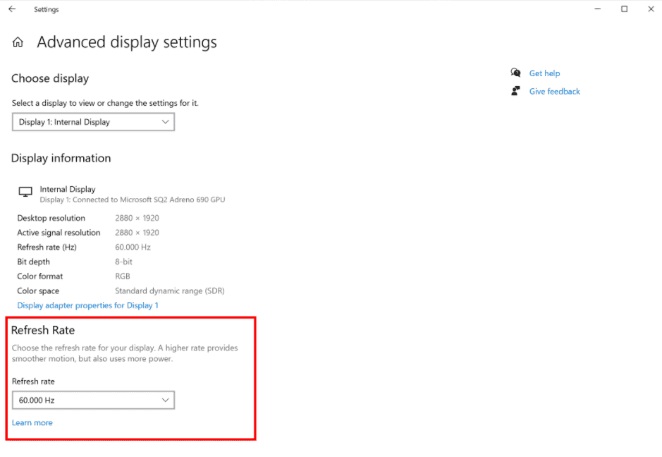Click the Internal Display name text
The height and width of the screenshot is (457, 662).
[68, 189]
